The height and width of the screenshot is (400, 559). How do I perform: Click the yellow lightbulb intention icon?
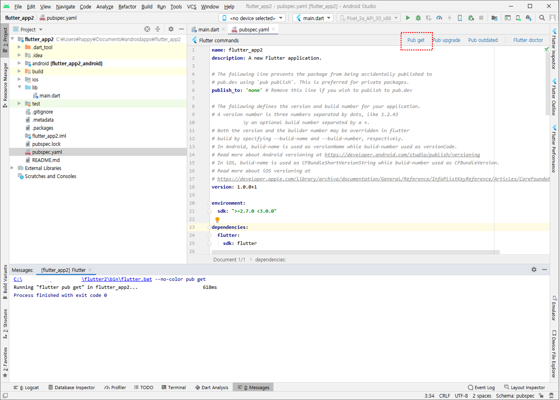point(217,219)
